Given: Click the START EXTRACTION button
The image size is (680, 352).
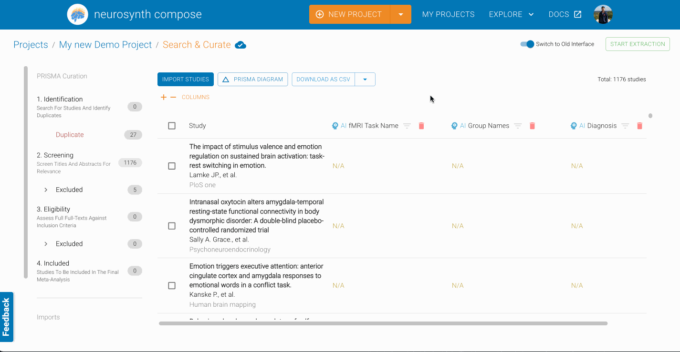Looking at the screenshot, I should coord(638,44).
